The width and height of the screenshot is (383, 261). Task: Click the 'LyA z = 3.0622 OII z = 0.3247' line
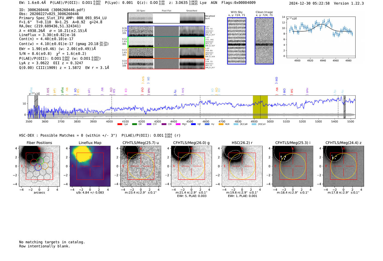tap(51, 63)
